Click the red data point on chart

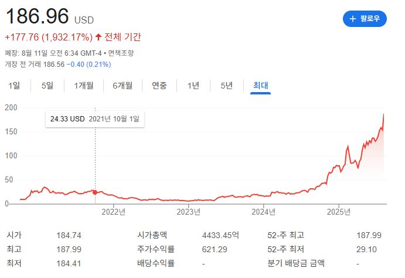(x=95, y=192)
